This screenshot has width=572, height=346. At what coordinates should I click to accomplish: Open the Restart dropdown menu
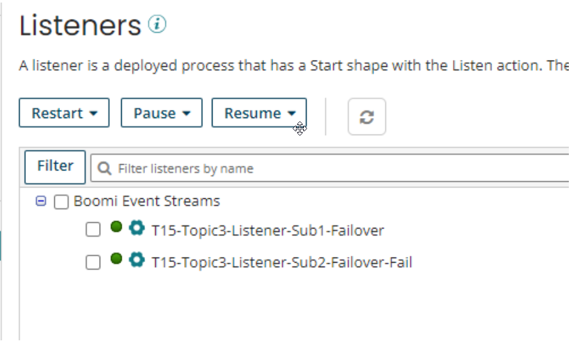[64, 113]
